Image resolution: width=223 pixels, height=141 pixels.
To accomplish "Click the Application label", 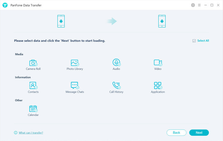I will (x=158, y=92).
